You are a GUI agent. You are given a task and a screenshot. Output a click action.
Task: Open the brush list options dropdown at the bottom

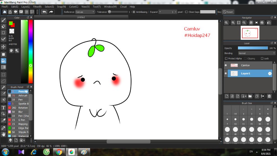click(22, 140)
